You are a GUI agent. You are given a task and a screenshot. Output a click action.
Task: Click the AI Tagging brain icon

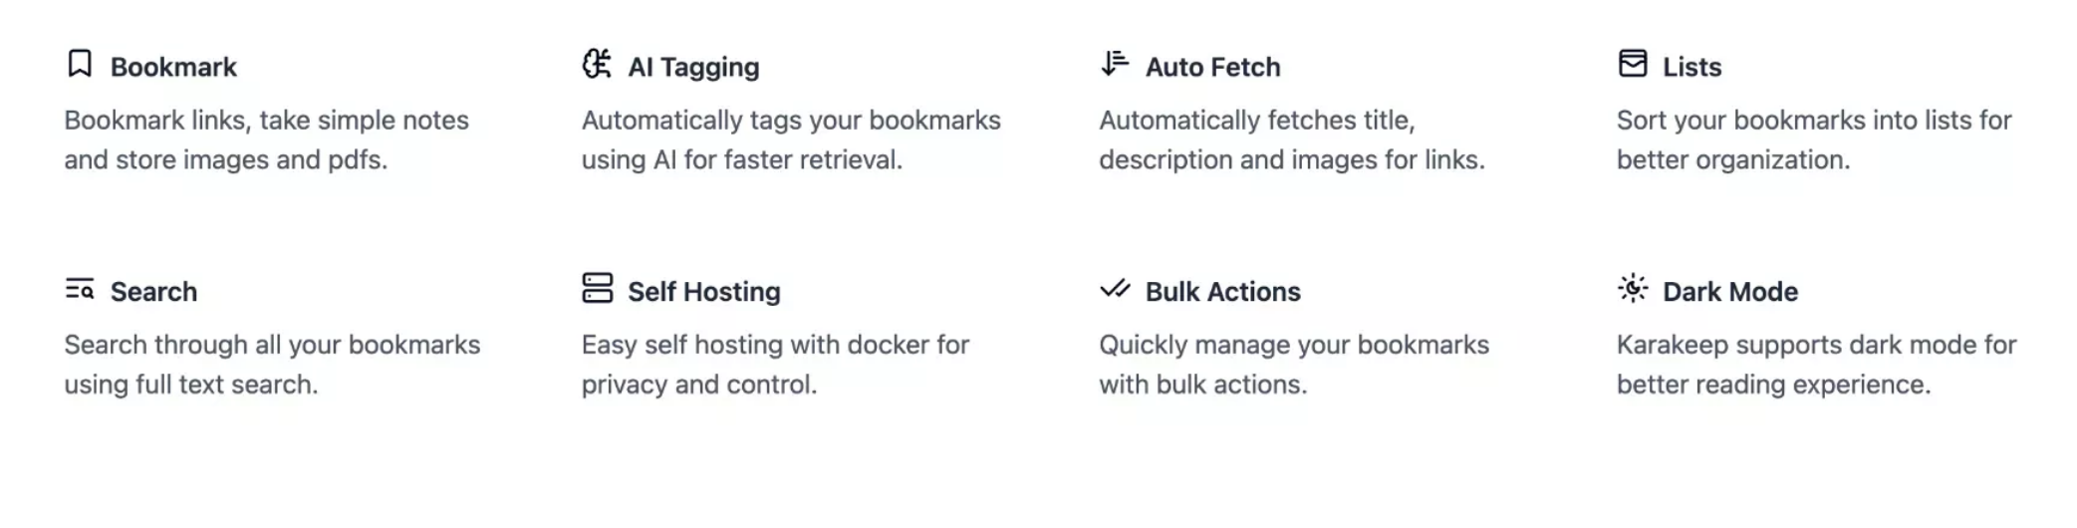[x=597, y=64]
